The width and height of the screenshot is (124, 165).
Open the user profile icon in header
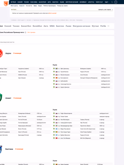click(116, 2)
